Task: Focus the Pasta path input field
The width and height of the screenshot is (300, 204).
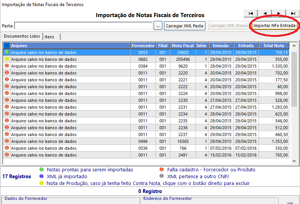Action: coord(83,26)
